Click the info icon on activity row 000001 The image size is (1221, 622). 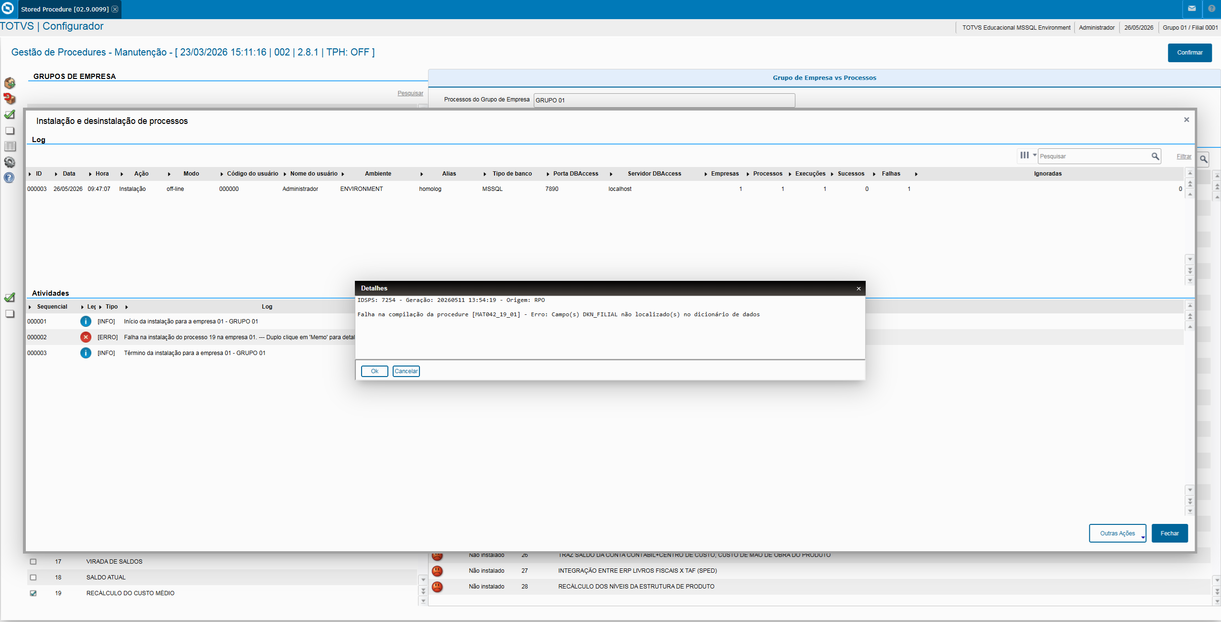pyautogui.click(x=86, y=322)
